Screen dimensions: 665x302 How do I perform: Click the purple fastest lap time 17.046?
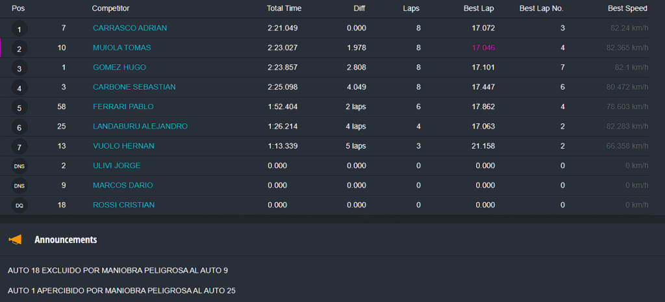pos(483,48)
